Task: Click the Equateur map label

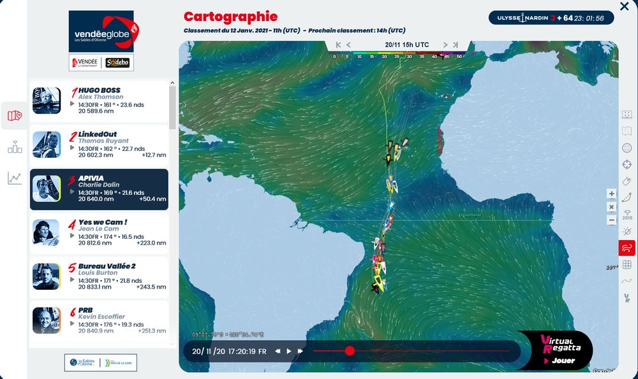Action: pyautogui.click(x=470, y=215)
